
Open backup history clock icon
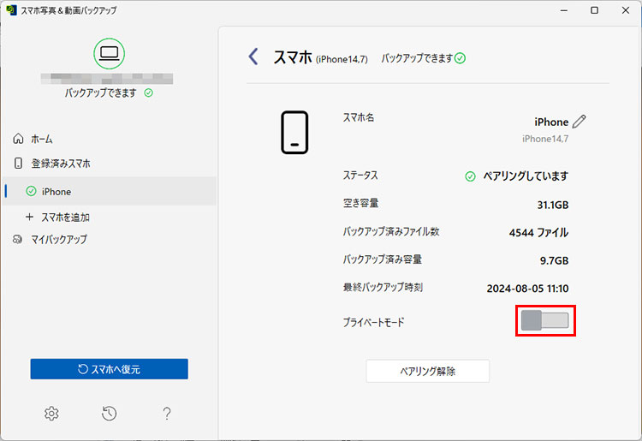[x=109, y=414]
